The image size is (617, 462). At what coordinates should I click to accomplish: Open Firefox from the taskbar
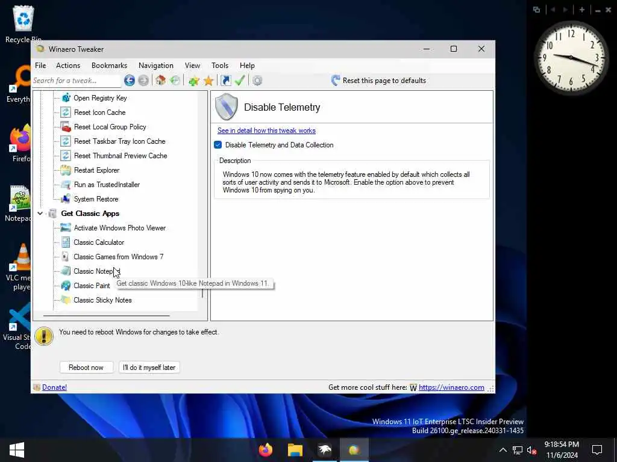tap(266, 450)
